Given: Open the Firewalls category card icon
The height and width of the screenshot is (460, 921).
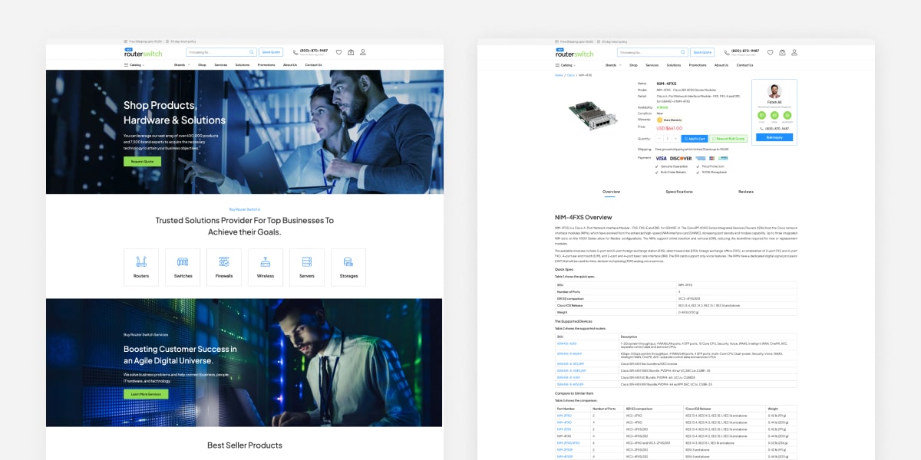Looking at the screenshot, I should [x=224, y=262].
